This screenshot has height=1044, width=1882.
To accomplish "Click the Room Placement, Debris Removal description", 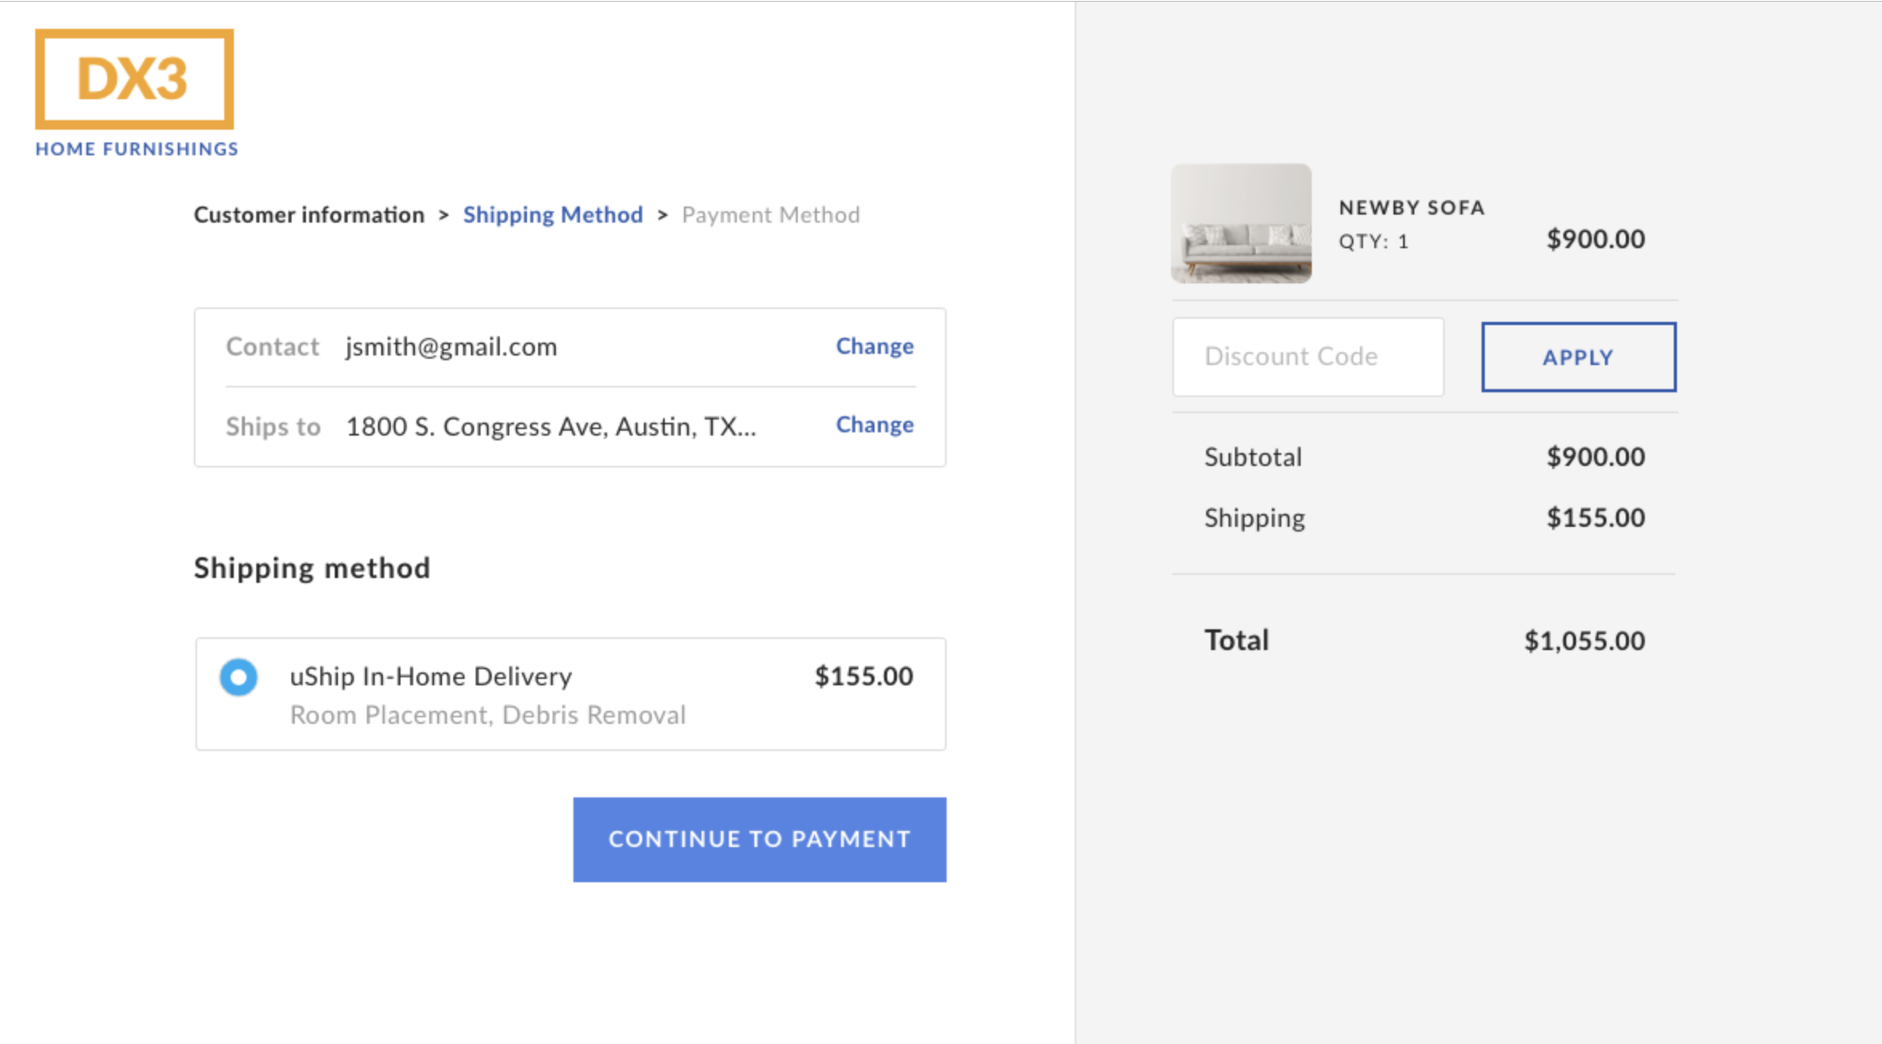I will [x=488, y=715].
